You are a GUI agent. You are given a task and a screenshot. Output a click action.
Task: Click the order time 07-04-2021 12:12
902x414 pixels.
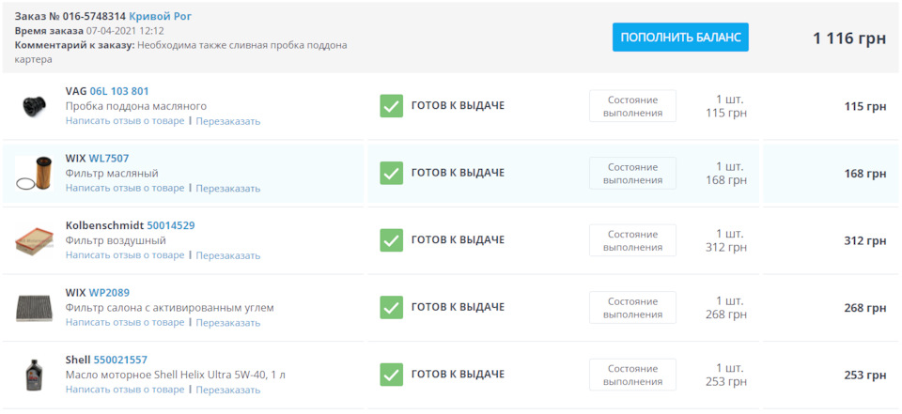pyautogui.click(x=125, y=31)
